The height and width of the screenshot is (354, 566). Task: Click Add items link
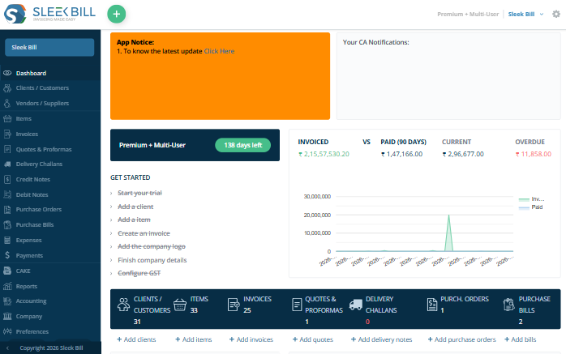coord(194,339)
